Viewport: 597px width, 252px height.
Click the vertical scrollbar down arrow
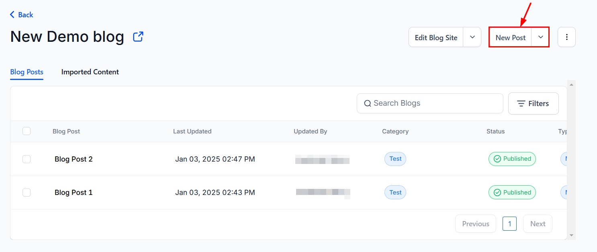pos(572,236)
